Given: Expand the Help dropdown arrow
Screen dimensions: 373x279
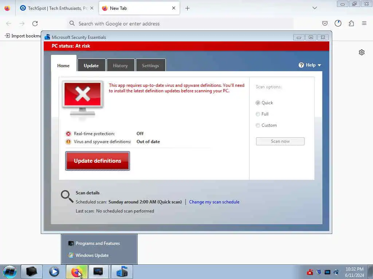Looking at the screenshot, I should pyautogui.click(x=319, y=65).
